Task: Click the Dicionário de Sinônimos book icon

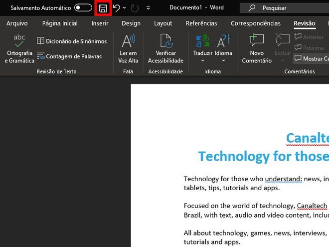Action: click(x=40, y=40)
